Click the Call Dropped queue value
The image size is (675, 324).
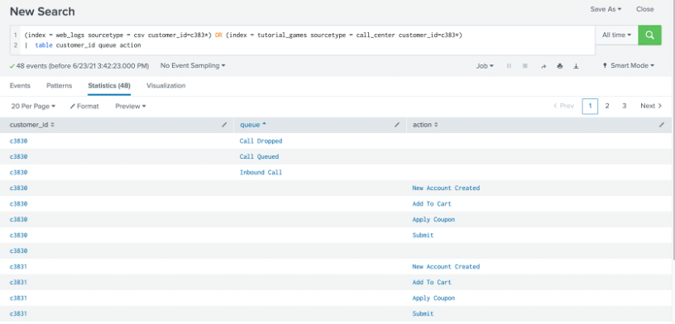[261, 141]
